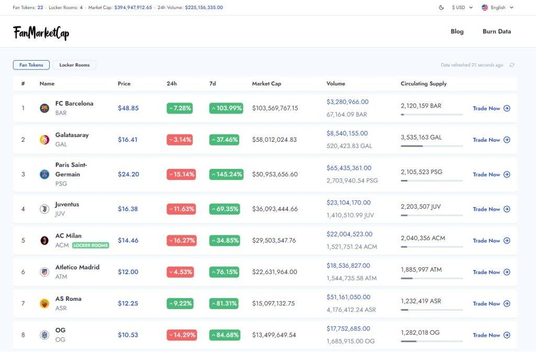Open the Blog page

click(x=457, y=31)
